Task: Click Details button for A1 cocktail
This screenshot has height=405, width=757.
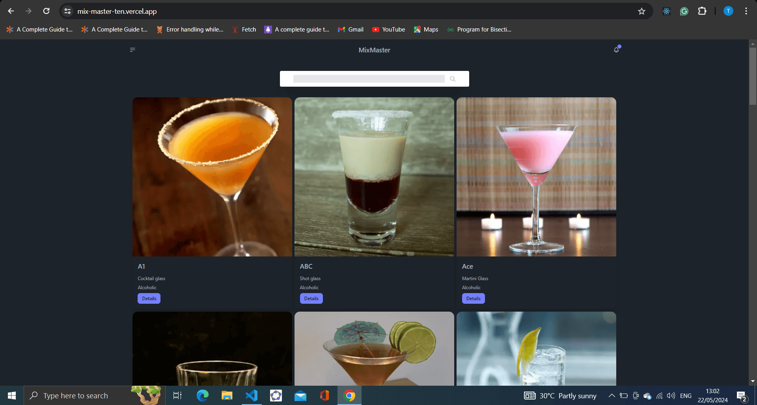Action: [x=149, y=299]
